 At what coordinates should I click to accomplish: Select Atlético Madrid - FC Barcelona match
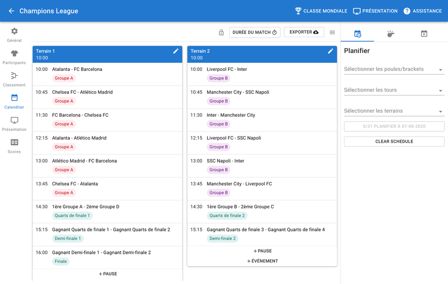click(x=108, y=166)
